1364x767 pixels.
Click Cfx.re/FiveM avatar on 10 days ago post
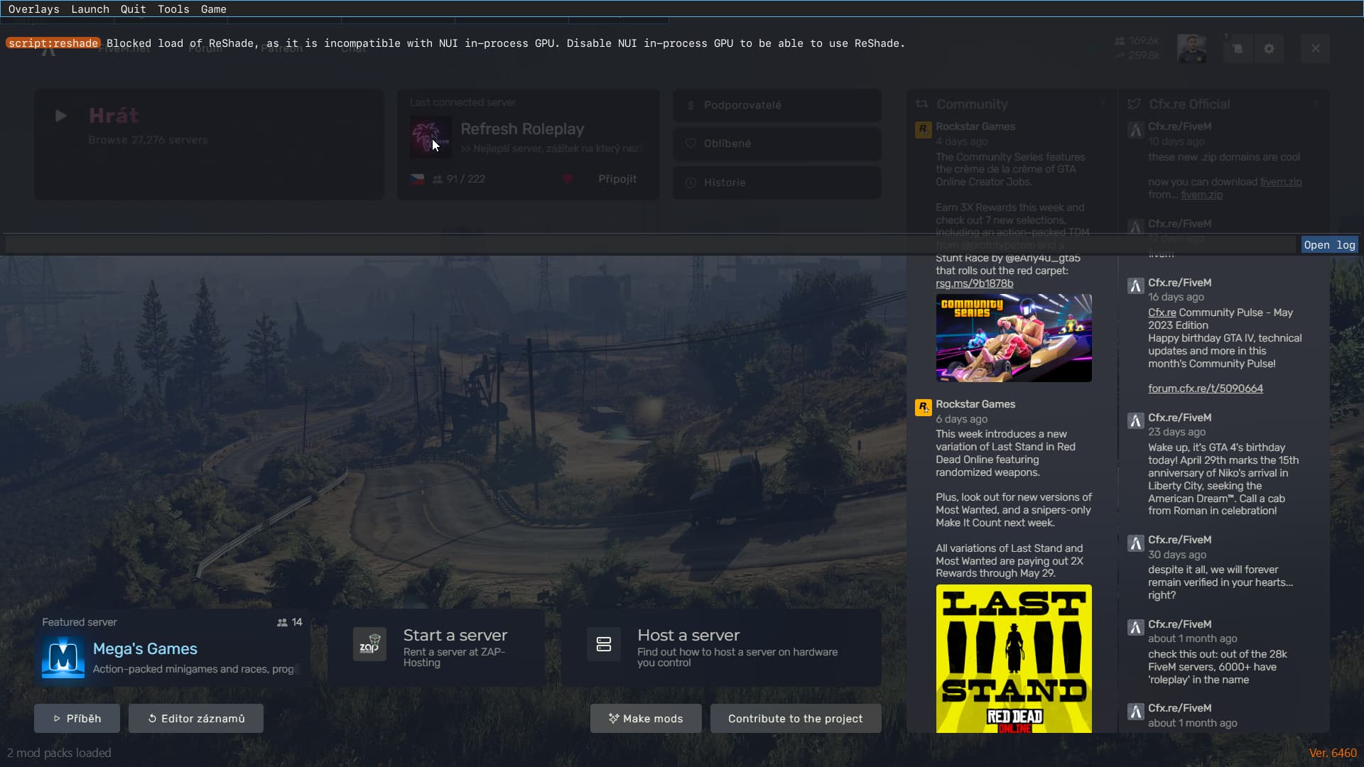click(x=1135, y=130)
